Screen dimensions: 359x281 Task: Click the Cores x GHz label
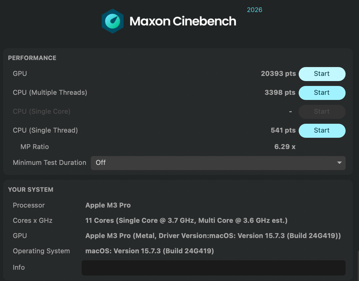coord(33,220)
